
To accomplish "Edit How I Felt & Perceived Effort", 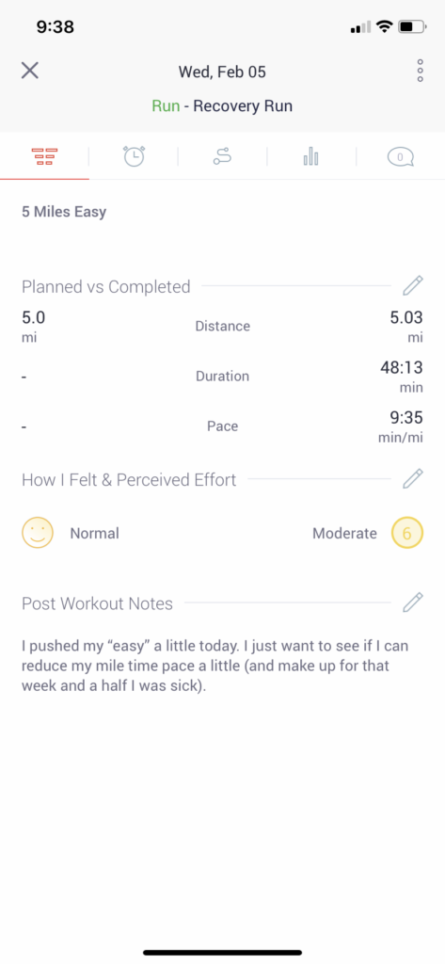I will (x=412, y=479).
